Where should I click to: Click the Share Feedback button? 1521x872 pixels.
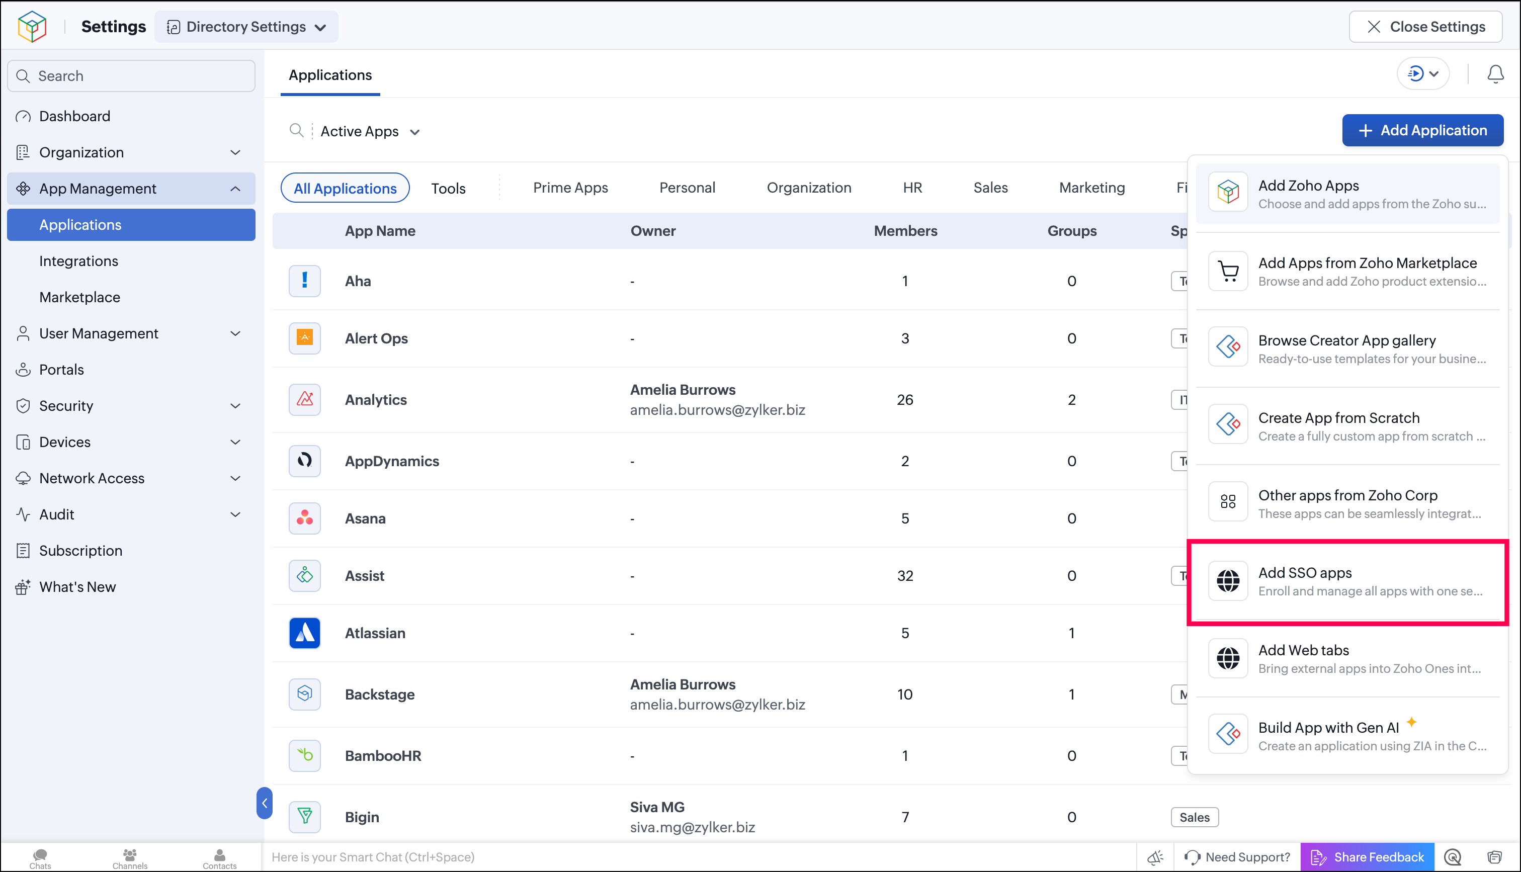[1368, 857]
